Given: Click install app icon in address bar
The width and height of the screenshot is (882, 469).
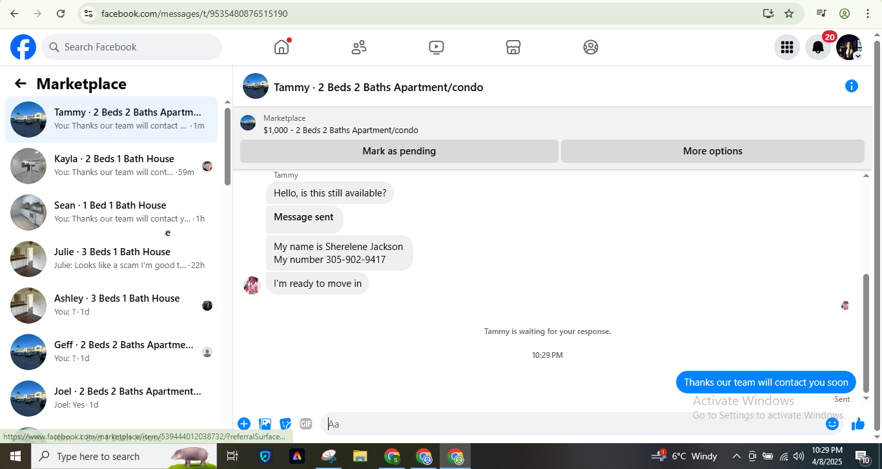Looking at the screenshot, I should tap(768, 14).
